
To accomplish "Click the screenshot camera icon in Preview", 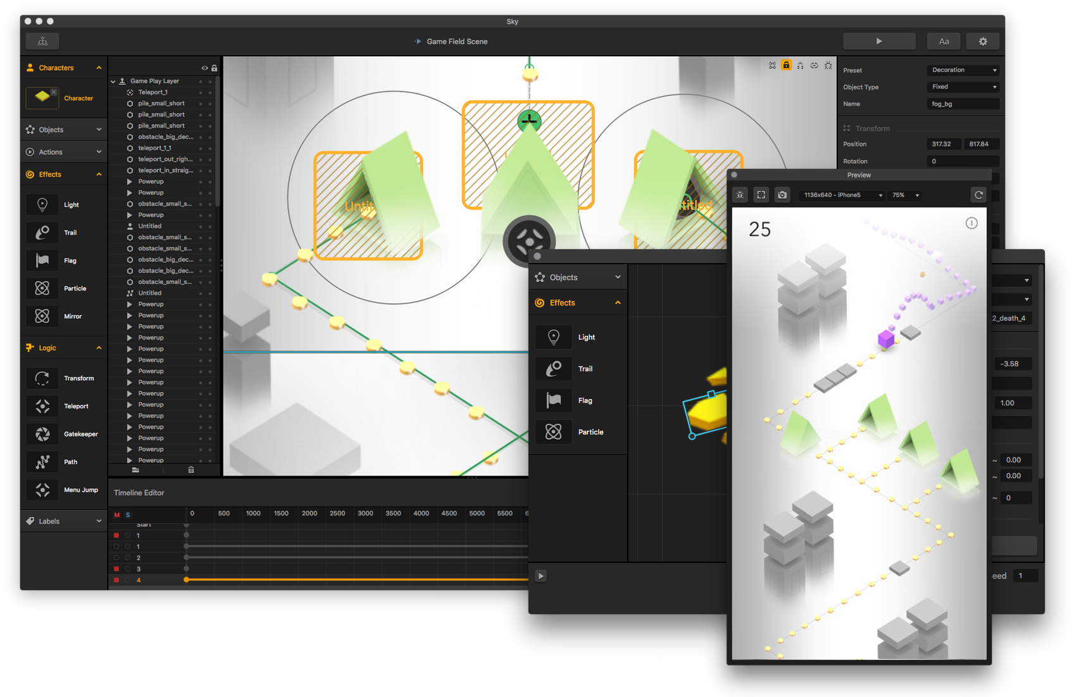I will 782,195.
